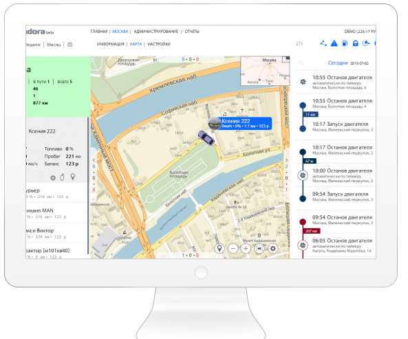This screenshot has width=408, height=339.
Task: Click the star icon at map's left edge
Action: click(x=93, y=199)
